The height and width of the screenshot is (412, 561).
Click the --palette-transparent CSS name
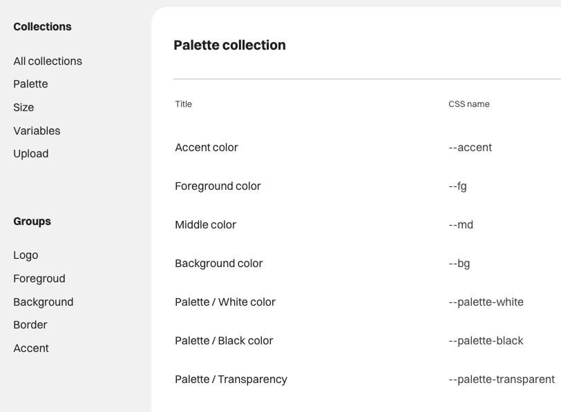pyautogui.click(x=501, y=379)
